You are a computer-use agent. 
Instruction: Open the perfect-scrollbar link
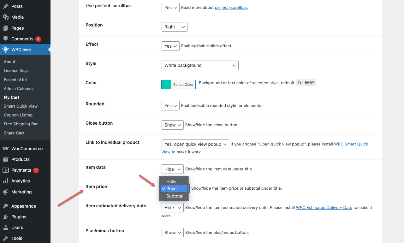[231, 8]
